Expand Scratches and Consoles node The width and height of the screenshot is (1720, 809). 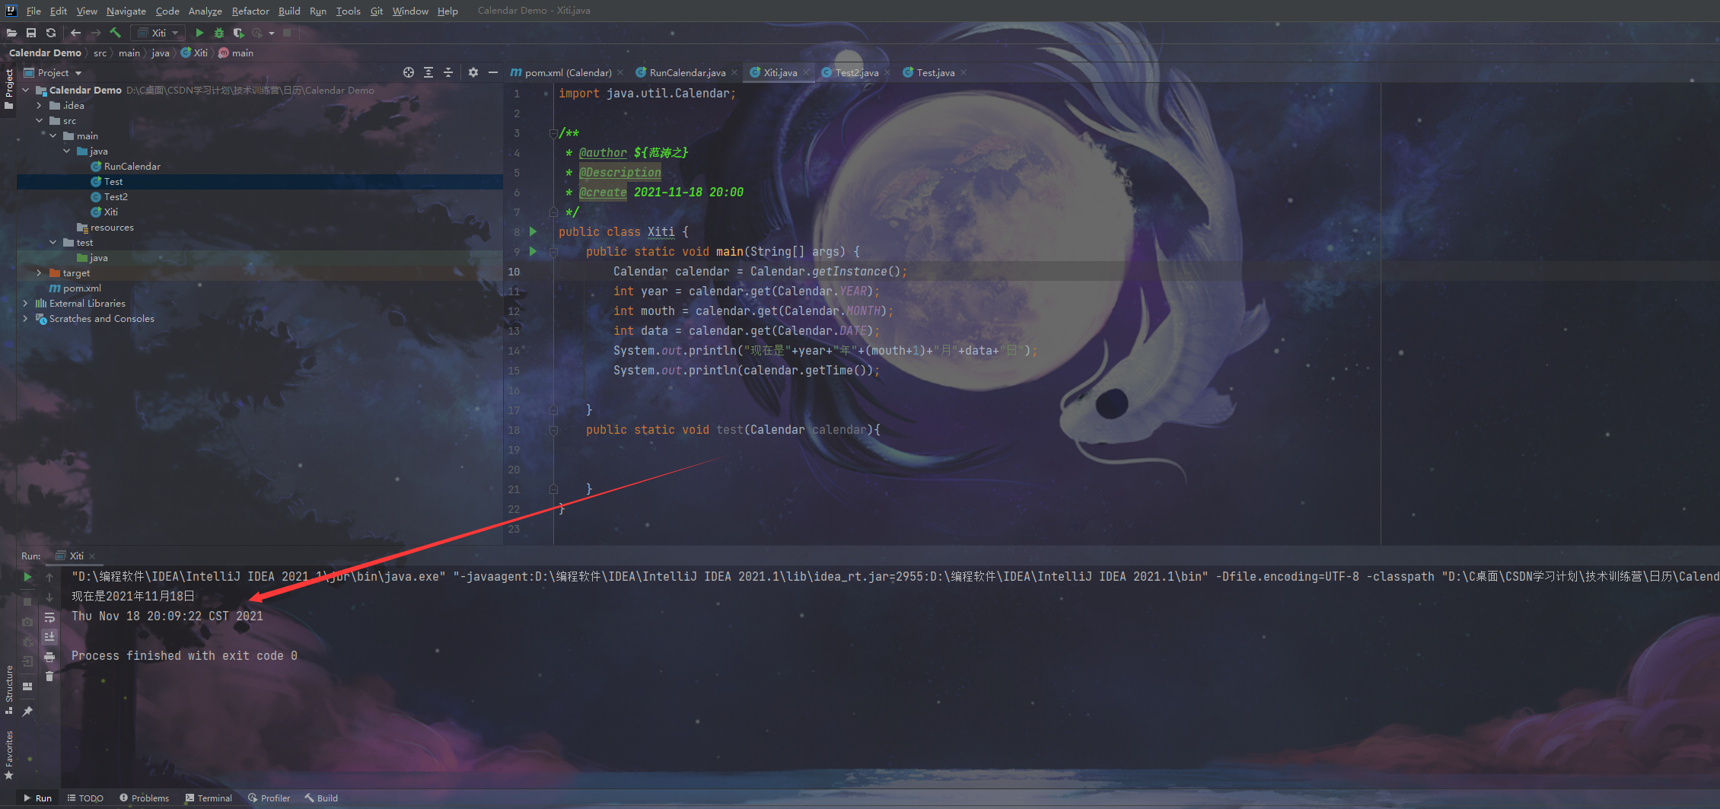point(26,318)
